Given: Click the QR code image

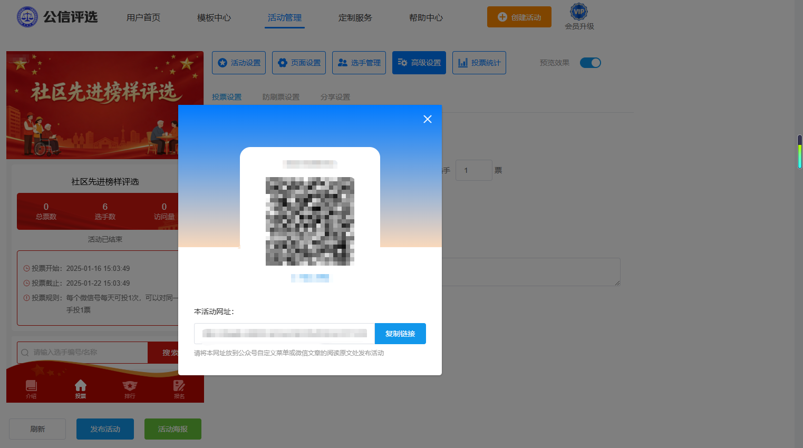Looking at the screenshot, I should [310, 221].
